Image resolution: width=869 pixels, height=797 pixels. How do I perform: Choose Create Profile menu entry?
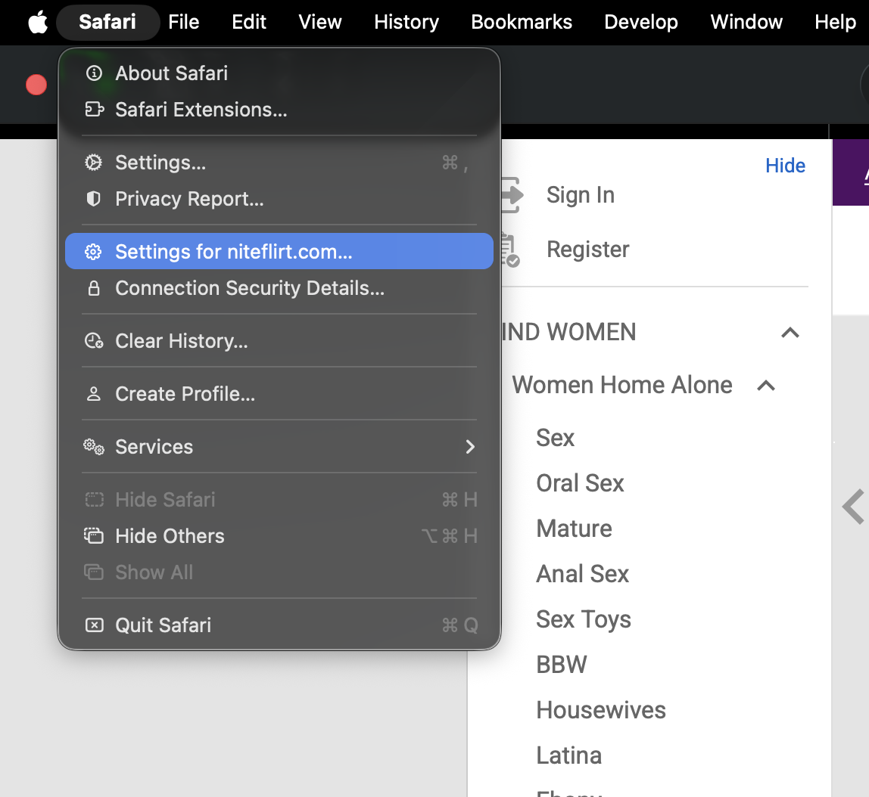coord(279,394)
